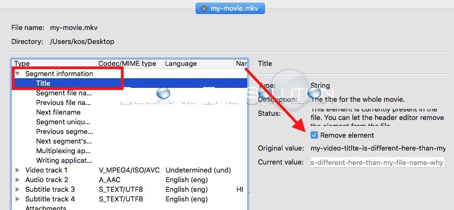Image resolution: width=454 pixels, height=210 pixels.
Task: Select the my-movie.mkv tab
Action: [230, 9]
